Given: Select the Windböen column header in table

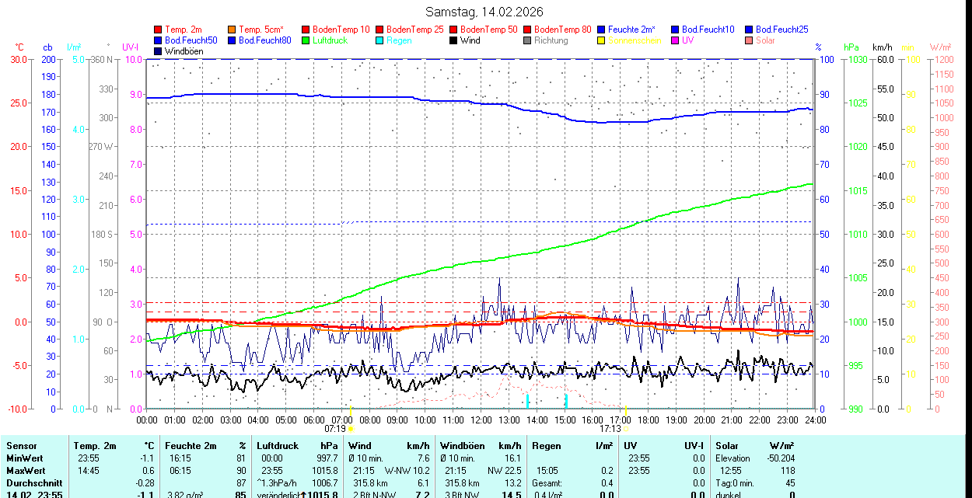Looking at the screenshot, I should [462, 446].
